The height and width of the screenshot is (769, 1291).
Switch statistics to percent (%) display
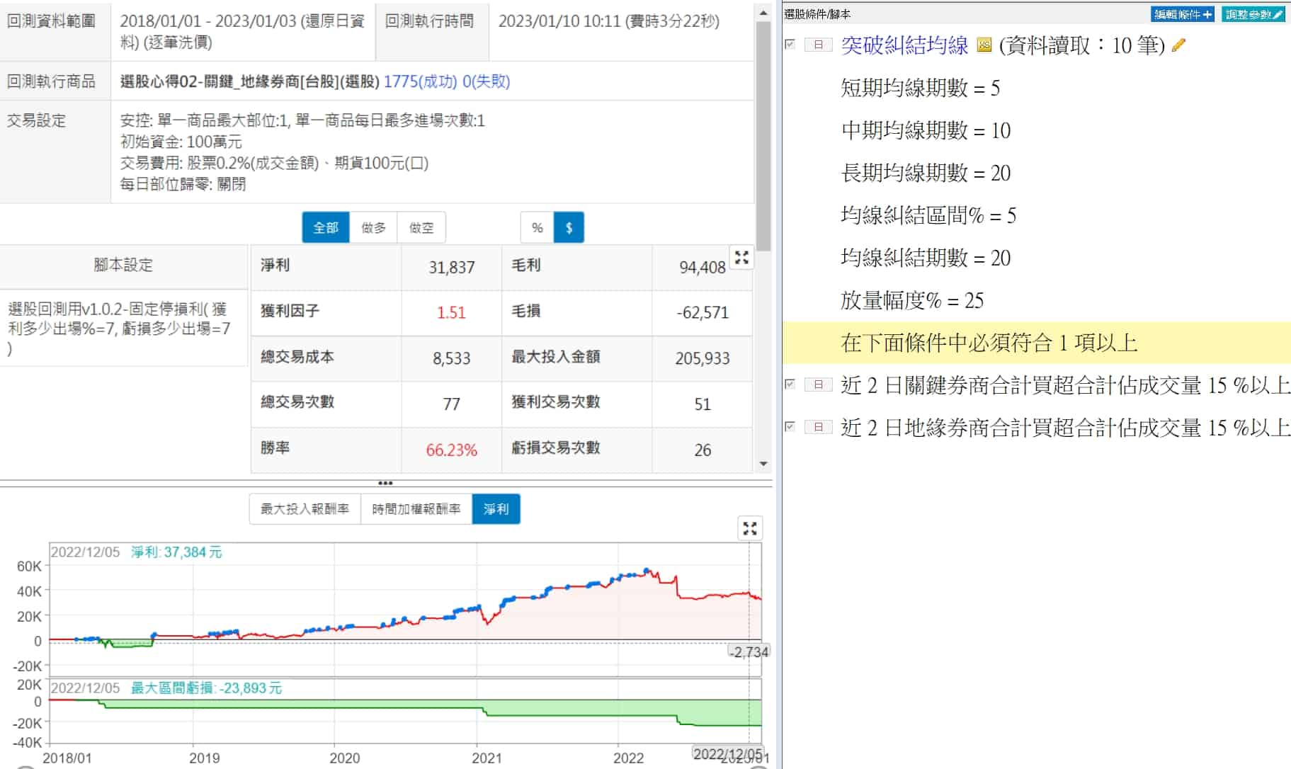point(537,227)
